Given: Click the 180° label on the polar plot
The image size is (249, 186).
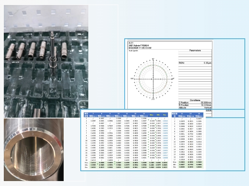Looking at the screenshot, I should pyautogui.click(x=132, y=79).
